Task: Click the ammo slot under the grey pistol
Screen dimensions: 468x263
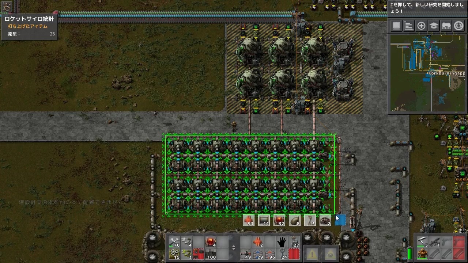Action: (446, 254)
